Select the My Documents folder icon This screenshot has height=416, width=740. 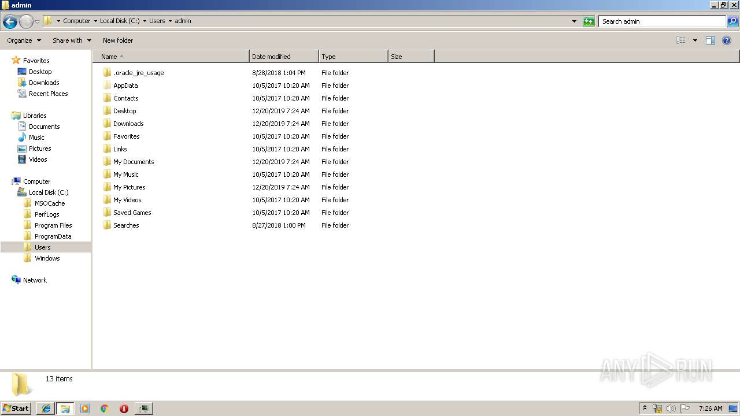point(107,162)
